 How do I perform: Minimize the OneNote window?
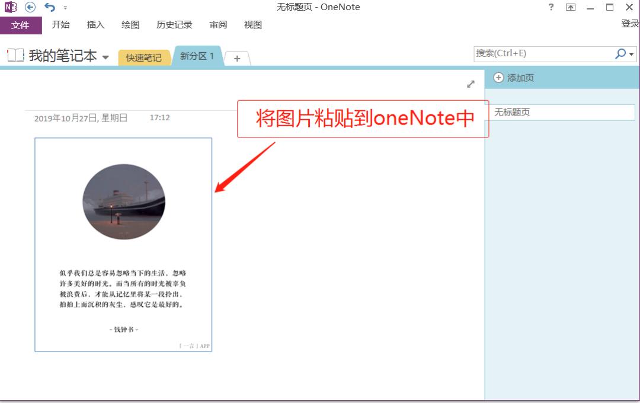pyautogui.click(x=590, y=7)
